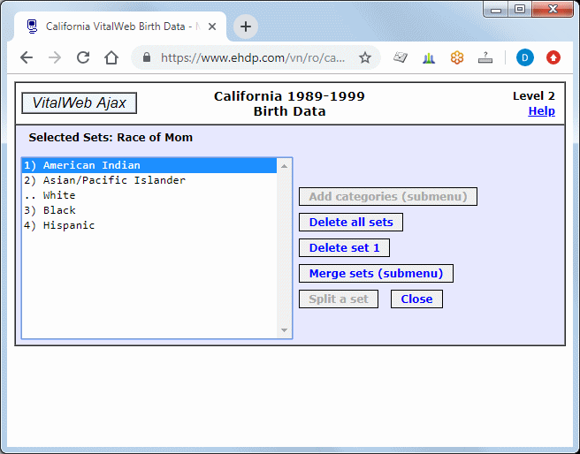Click the list scrollbar down arrow
The image size is (580, 454).
[284, 330]
